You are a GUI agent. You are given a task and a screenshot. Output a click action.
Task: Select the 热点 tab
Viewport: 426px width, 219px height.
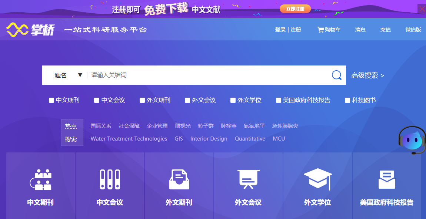72,126
